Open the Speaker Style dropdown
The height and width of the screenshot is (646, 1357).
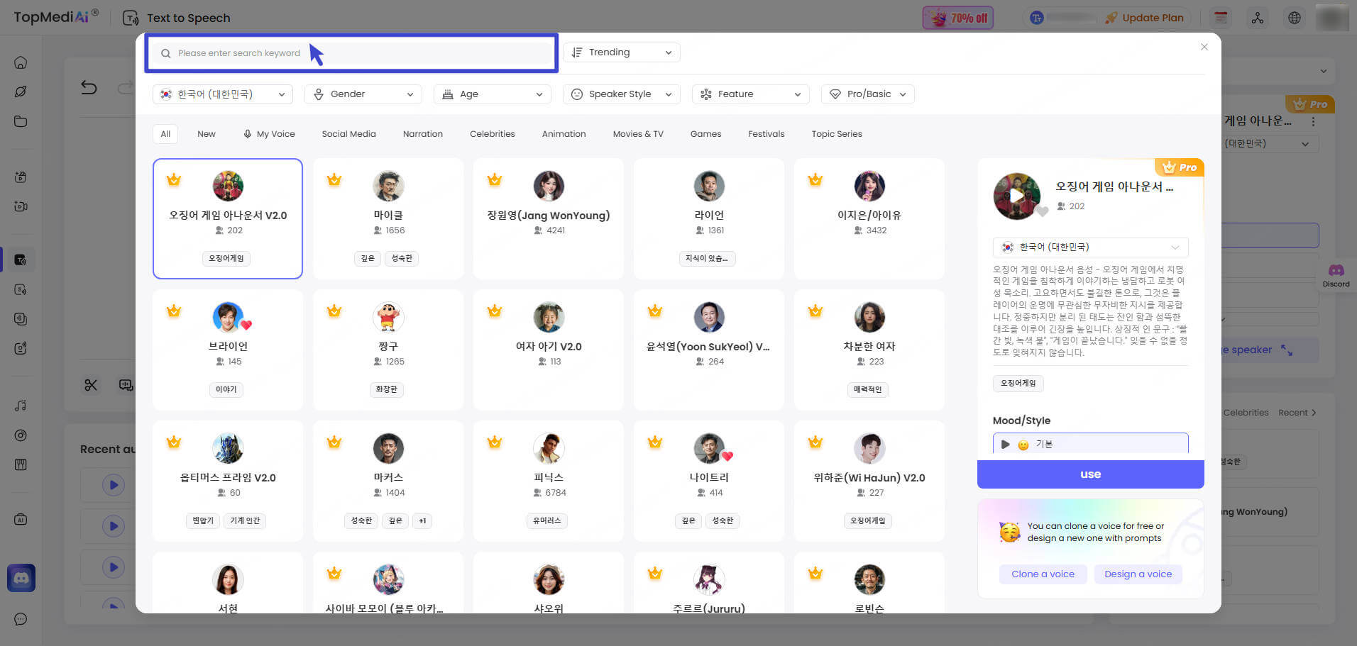pos(622,94)
